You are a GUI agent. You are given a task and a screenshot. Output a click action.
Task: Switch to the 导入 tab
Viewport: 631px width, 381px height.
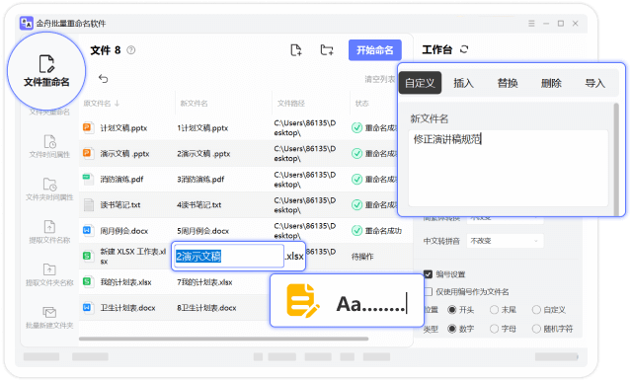tap(595, 83)
